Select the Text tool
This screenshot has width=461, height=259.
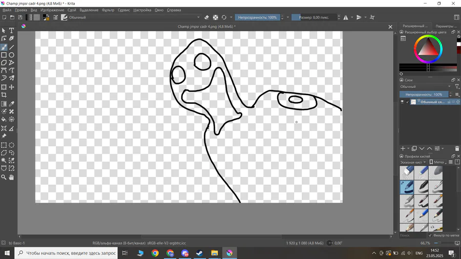pyautogui.click(x=11, y=31)
